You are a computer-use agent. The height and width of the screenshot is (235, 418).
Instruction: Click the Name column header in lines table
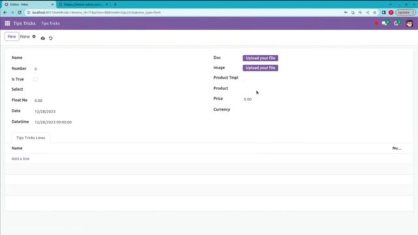pos(17,148)
